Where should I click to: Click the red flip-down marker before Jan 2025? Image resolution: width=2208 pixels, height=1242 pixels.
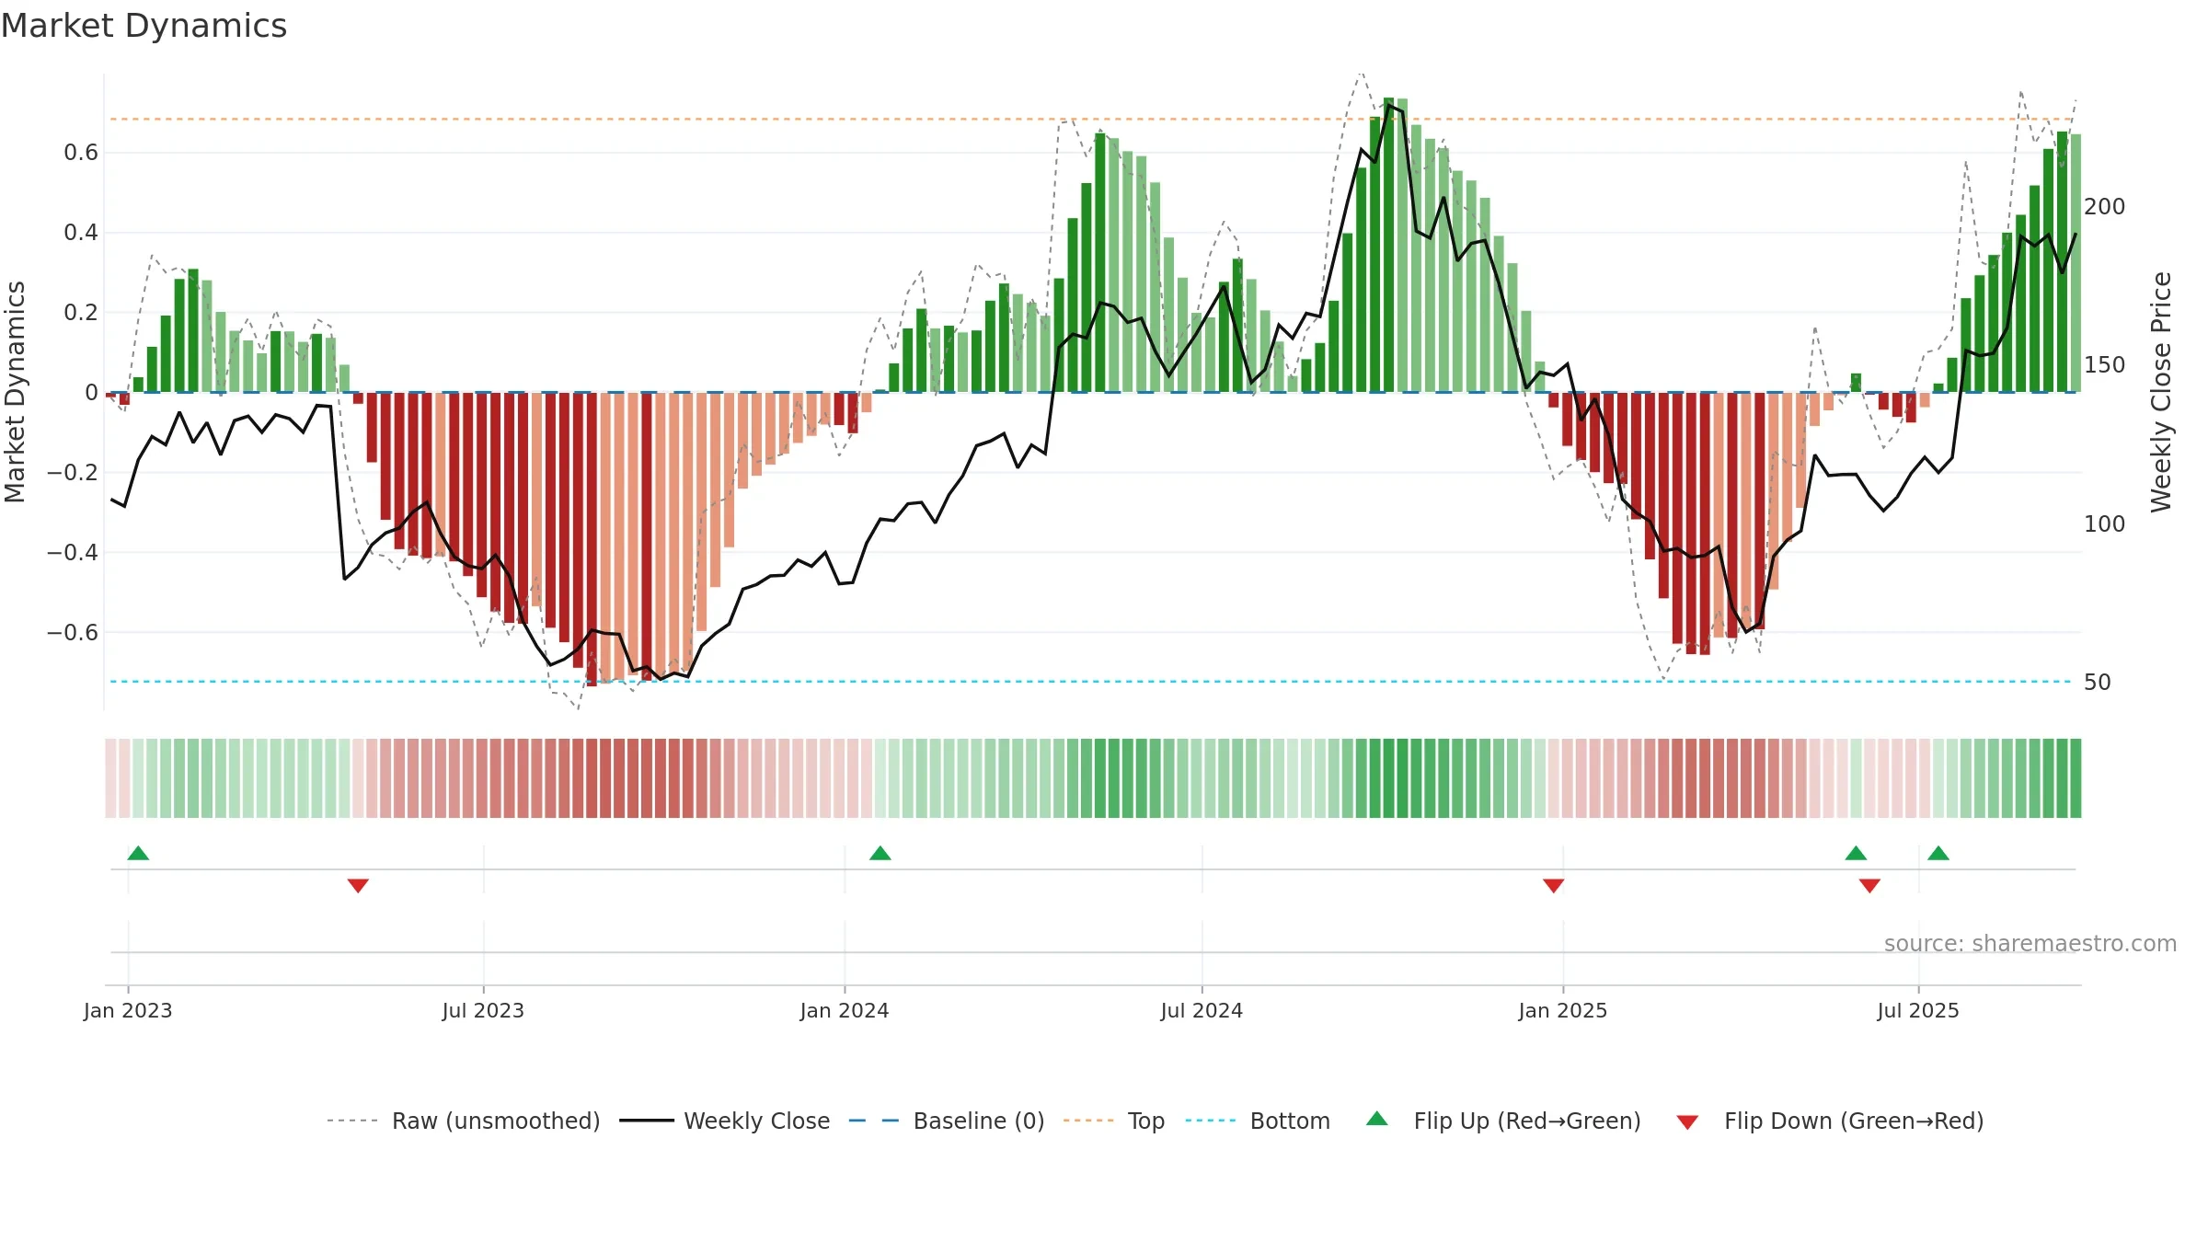click(x=1554, y=885)
